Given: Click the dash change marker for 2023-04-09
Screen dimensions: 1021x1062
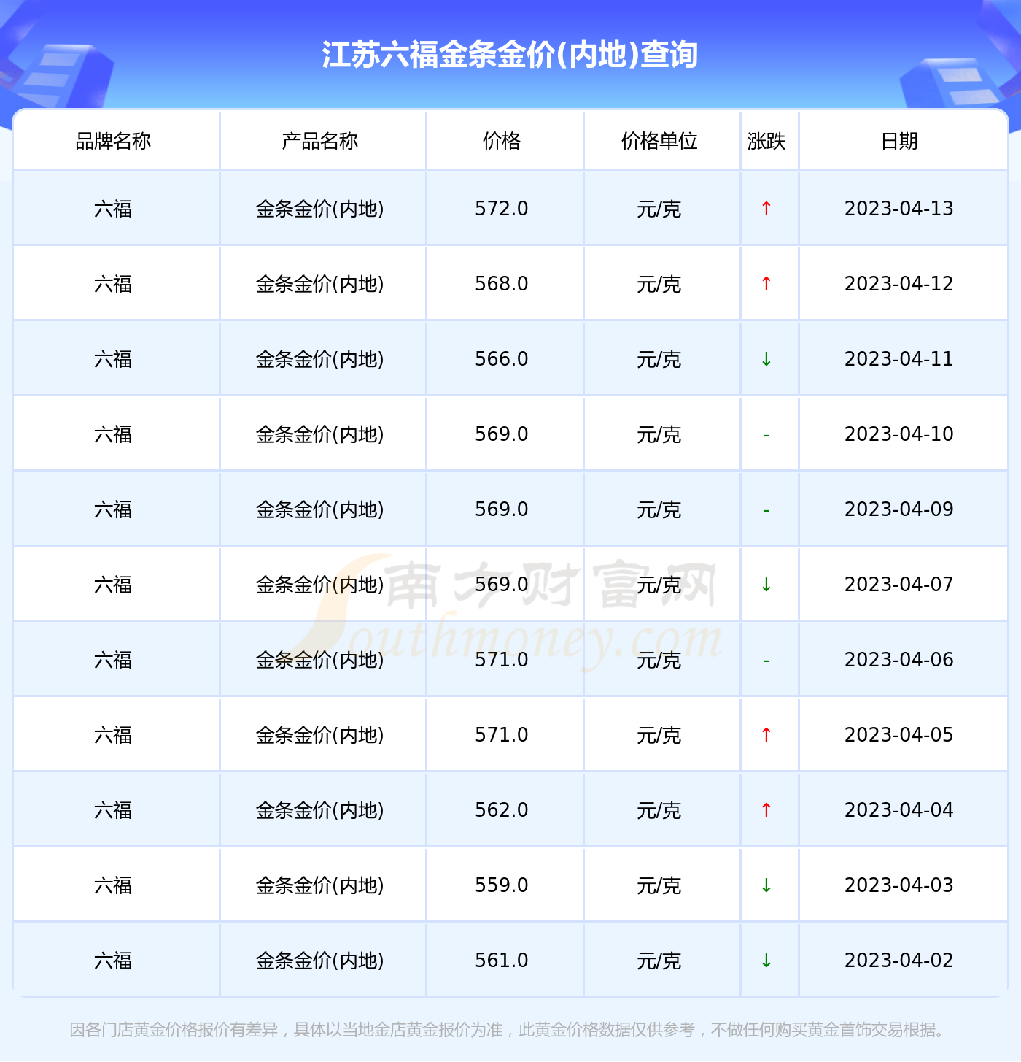Looking at the screenshot, I should pyautogui.click(x=766, y=510).
